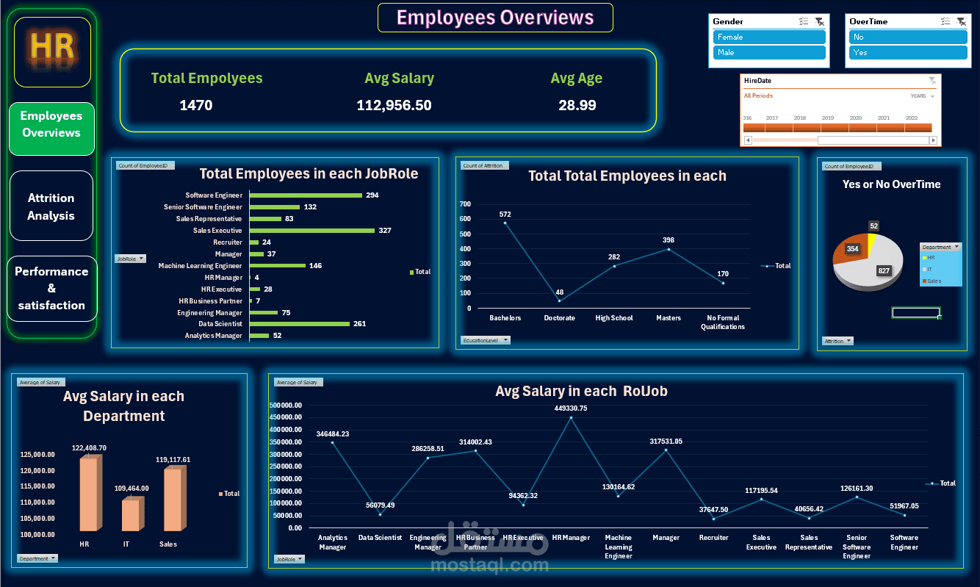Click the Avg Age value 28.99
Viewport: 980px width, 587px height.
coord(577,106)
